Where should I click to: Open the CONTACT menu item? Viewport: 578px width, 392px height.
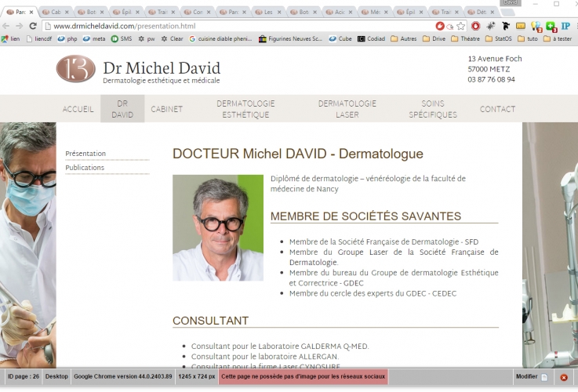(498, 109)
